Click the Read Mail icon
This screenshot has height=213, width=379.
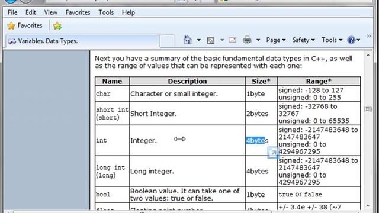pos(233,40)
